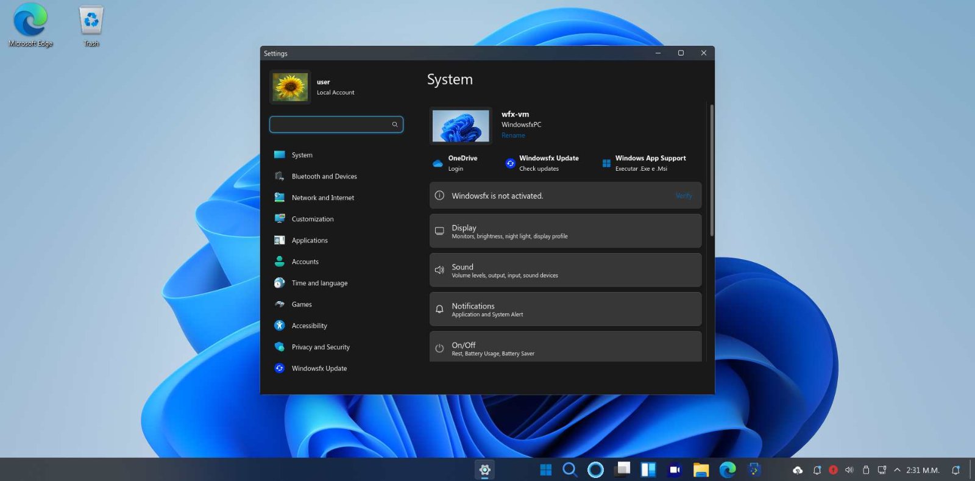Click the System page heading

click(x=450, y=79)
